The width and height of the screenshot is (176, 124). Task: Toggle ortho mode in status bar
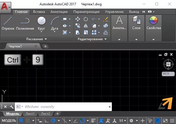pos(47,121)
